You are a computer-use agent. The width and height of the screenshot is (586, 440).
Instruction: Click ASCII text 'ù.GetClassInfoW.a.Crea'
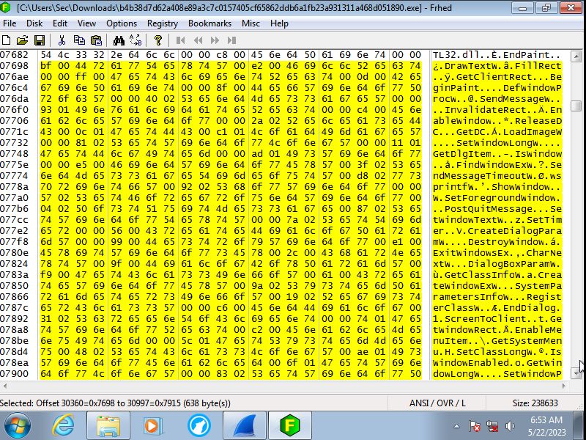point(497,275)
